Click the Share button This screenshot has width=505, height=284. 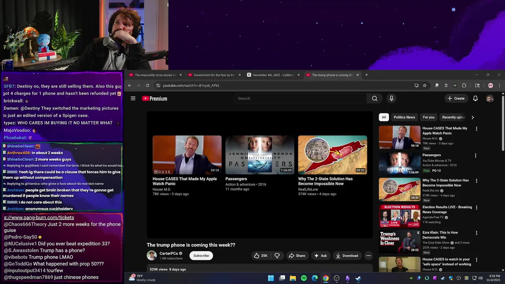point(297,256)
